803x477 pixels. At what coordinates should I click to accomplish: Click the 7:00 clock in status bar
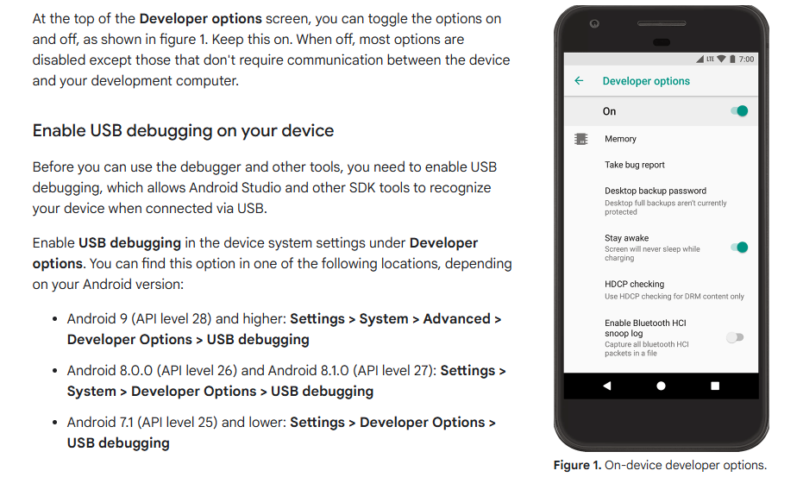coord(746,59)
